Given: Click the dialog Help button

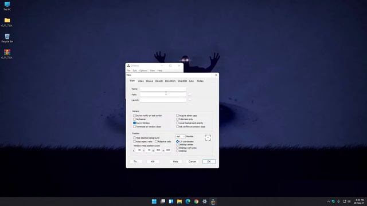Looking at the screenshot, I should point(175,161).
